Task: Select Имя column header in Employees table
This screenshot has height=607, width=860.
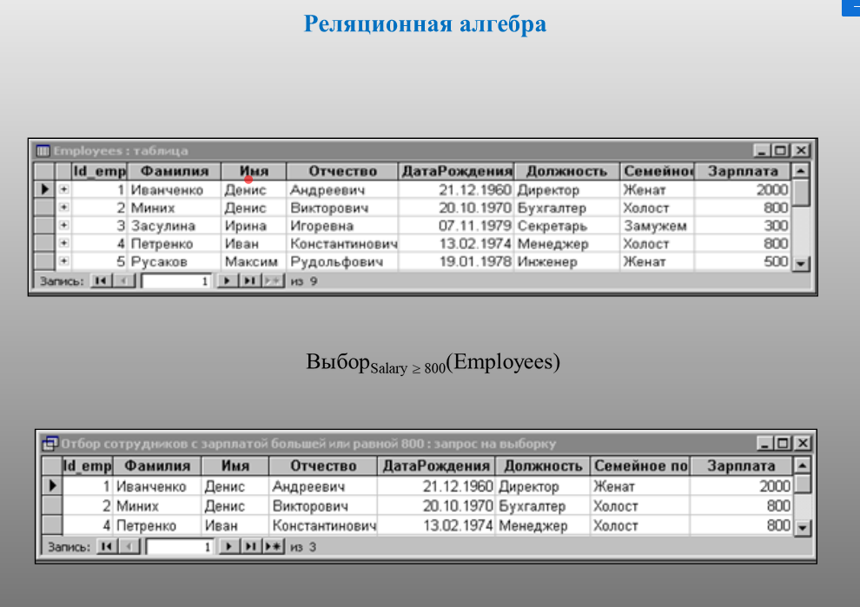Action: click(x=254, y=171)
